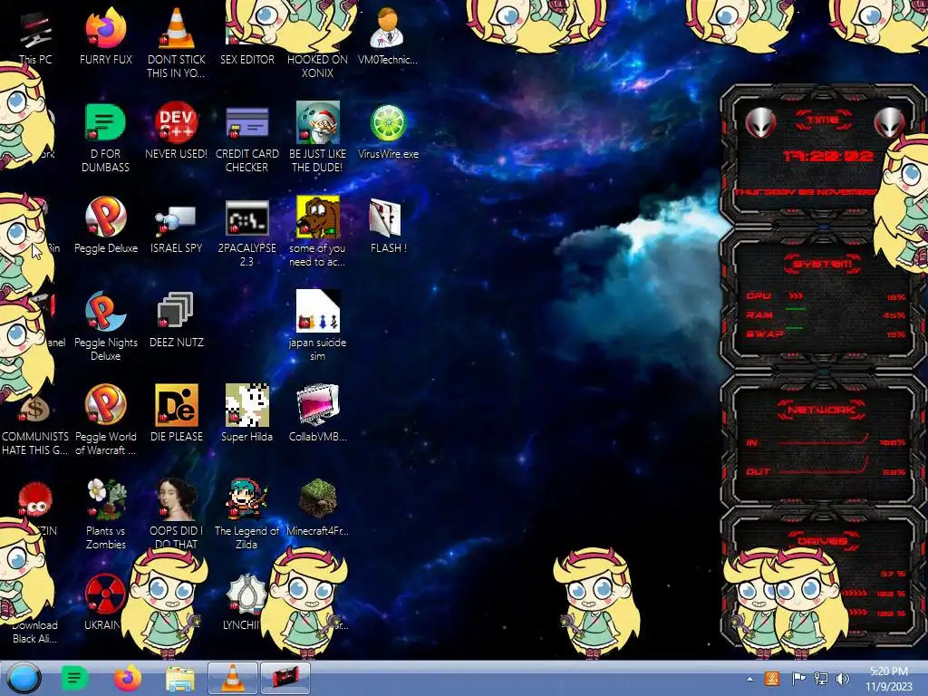Click the NETWORK header on the widget
Viewport: 928px width, 696px height.
[x=822, y=410]
